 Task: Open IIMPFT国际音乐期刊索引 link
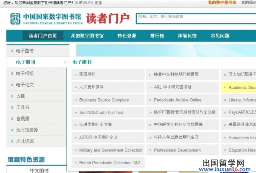pos(183,112)
